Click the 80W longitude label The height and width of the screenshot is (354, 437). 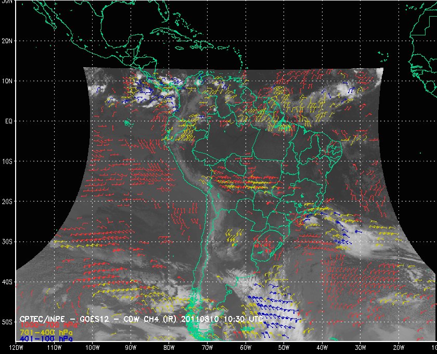(169, 348)
